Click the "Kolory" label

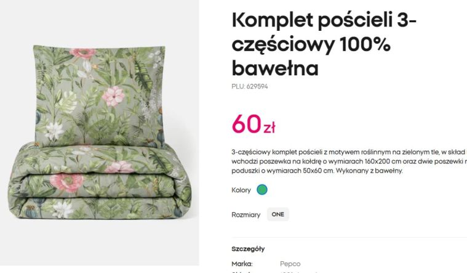coord(241,190)
